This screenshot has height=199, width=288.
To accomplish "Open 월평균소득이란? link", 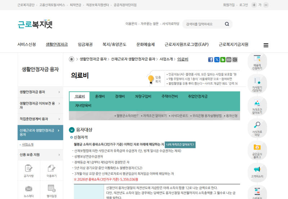I will coord(127,116).
